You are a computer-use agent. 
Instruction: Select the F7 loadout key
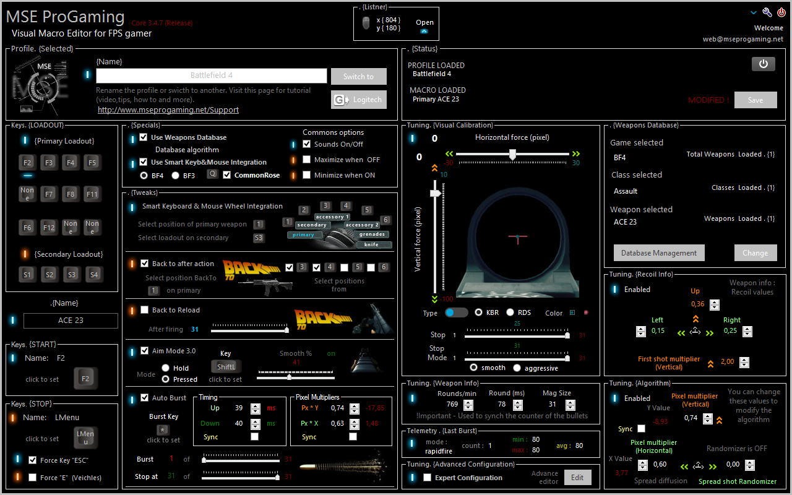pos(49,194)
